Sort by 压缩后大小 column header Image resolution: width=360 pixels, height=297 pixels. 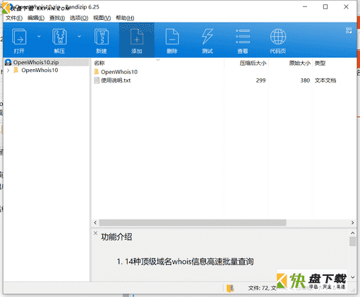[253, 63]
